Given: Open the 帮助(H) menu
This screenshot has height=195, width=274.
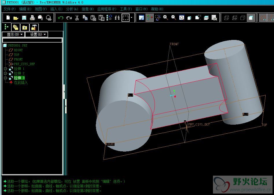Looking at the screenshot, I should pyautogui.click(x=157, y=9).
